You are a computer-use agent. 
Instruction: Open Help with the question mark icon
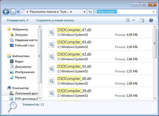click(151, 20)
